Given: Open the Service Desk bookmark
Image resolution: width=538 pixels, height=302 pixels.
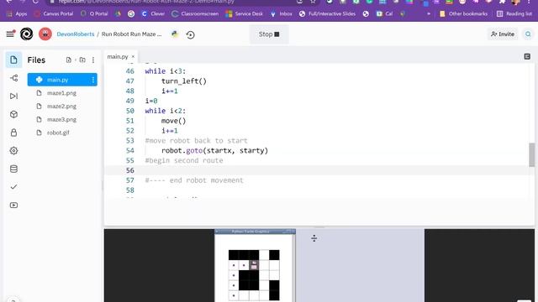Looking at the screenshot, I should [x=245, y=13].
